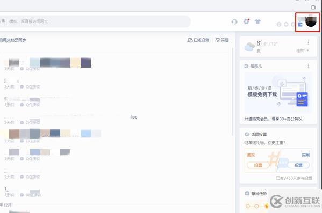The width and height of the screenshot is (322, 213).
Task: Click the 稻壳儿 card header icon
Action: [246, 66]
